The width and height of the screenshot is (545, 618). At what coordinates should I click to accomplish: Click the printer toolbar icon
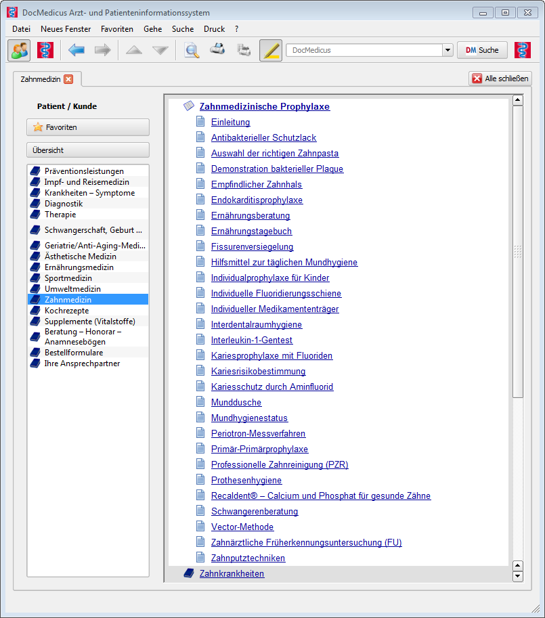(217, 49)
